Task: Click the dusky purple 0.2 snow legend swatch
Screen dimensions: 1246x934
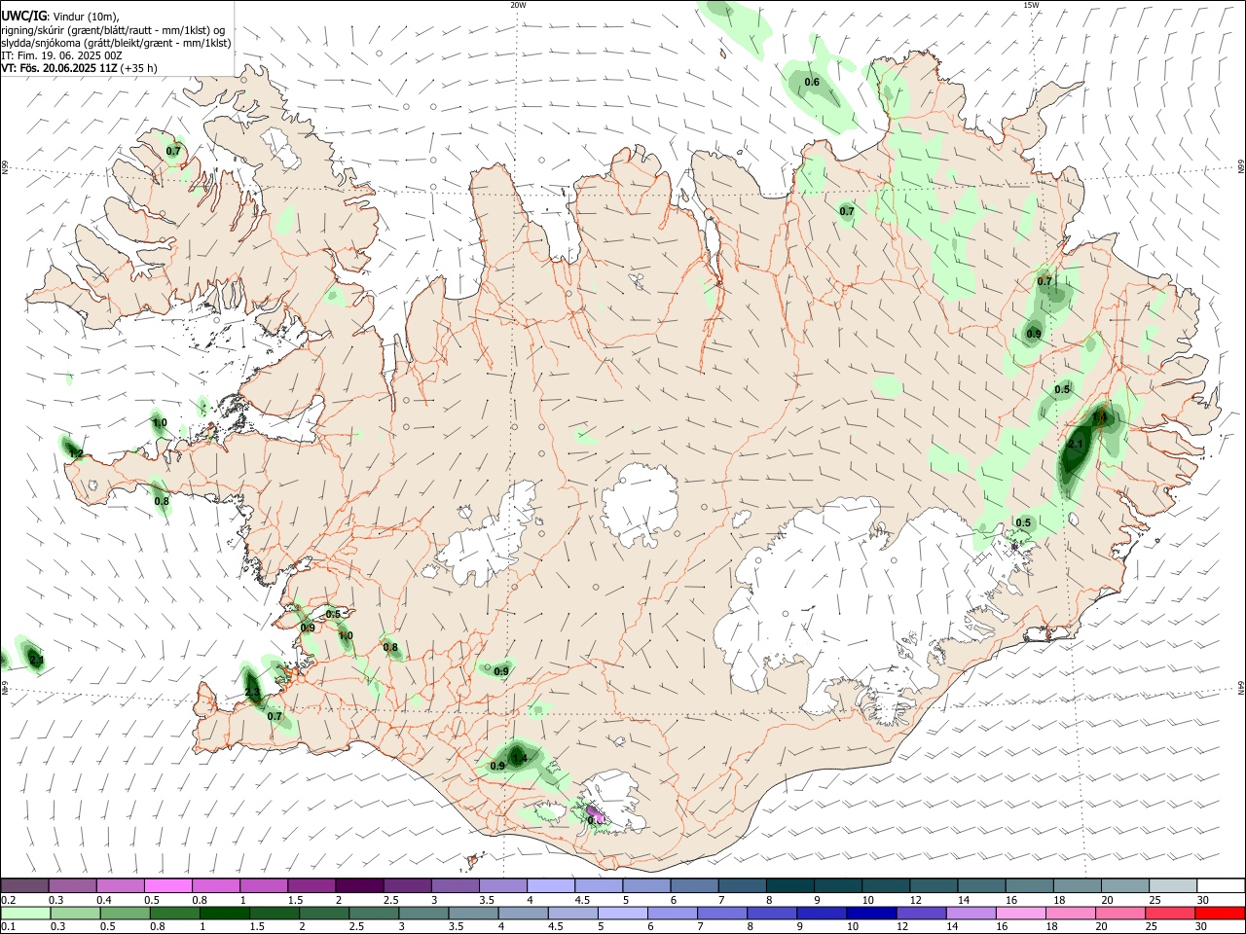Action: click(x=24, y=885)
